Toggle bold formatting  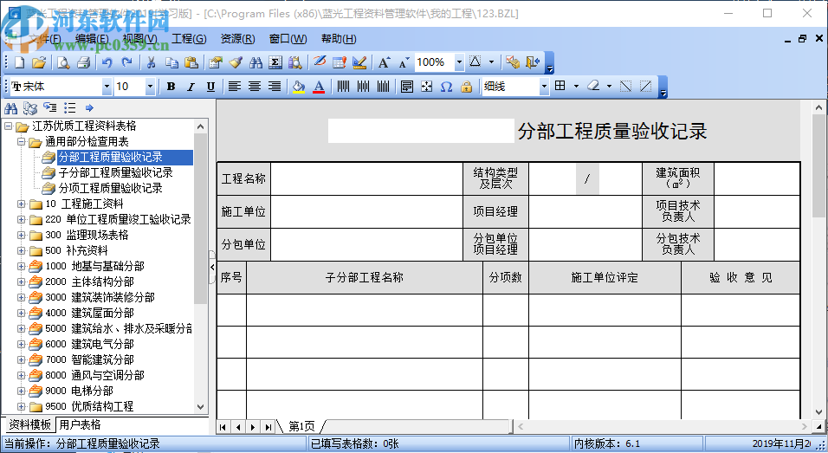(171, 87)
